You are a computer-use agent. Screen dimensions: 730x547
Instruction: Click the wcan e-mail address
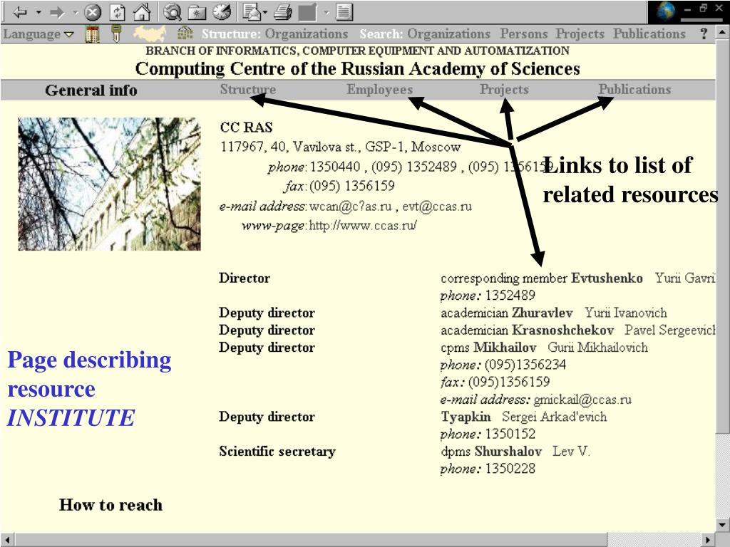pos(351,207)
